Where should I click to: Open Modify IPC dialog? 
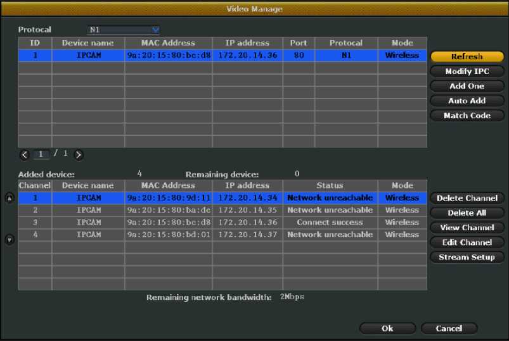pyautogui.click(x=467, y=71)
